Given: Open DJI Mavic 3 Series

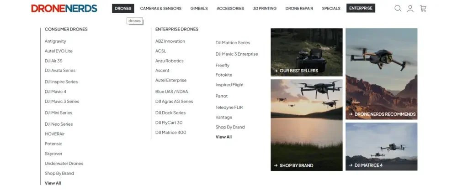Looking at the screenshot, I should click(62, 102).
